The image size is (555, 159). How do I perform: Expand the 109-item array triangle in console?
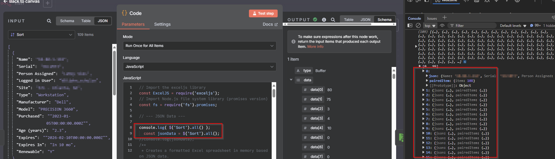point(416,46)
